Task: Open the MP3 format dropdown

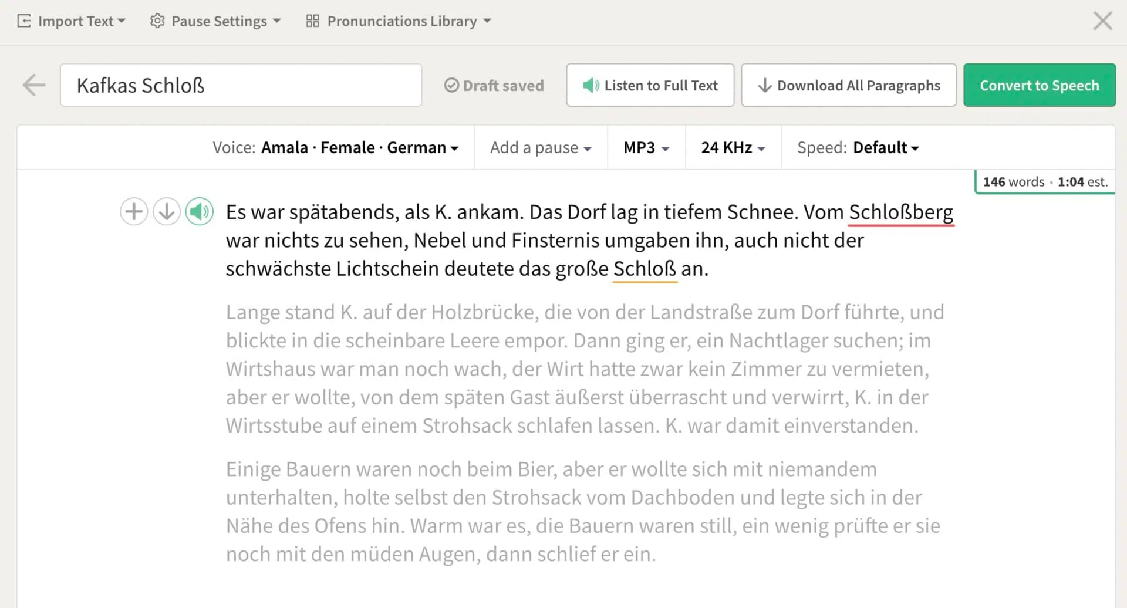Action: pos(645,147)
